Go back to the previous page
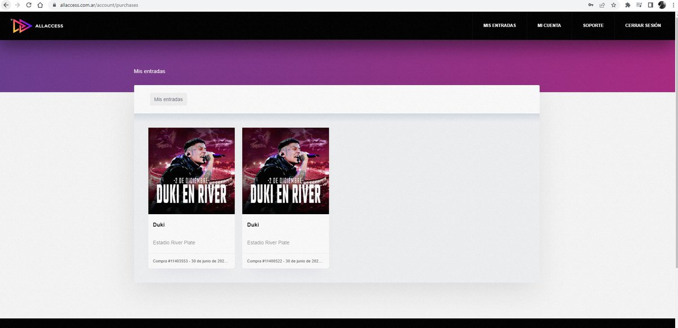This screenshot has height=328, width=678. click(x=6, y=5)
